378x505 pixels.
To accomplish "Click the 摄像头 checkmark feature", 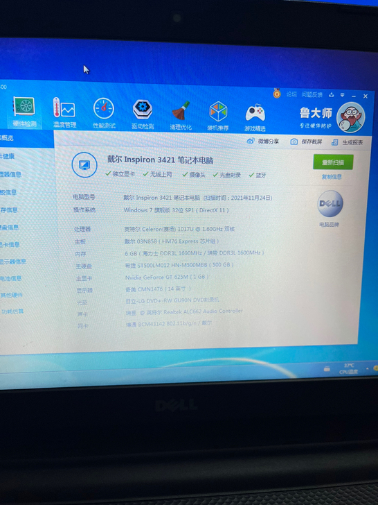I will [194, 175].
